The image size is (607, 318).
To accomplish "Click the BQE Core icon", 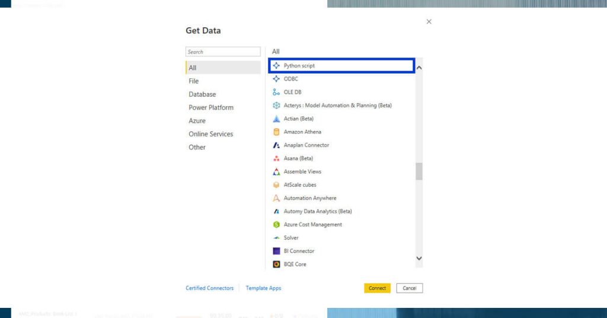I will tap(276, 264).
